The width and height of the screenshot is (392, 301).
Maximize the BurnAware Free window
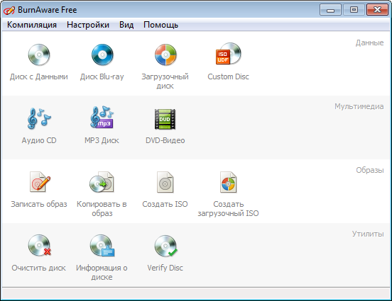pyautogui.click(x=354, y=10)
